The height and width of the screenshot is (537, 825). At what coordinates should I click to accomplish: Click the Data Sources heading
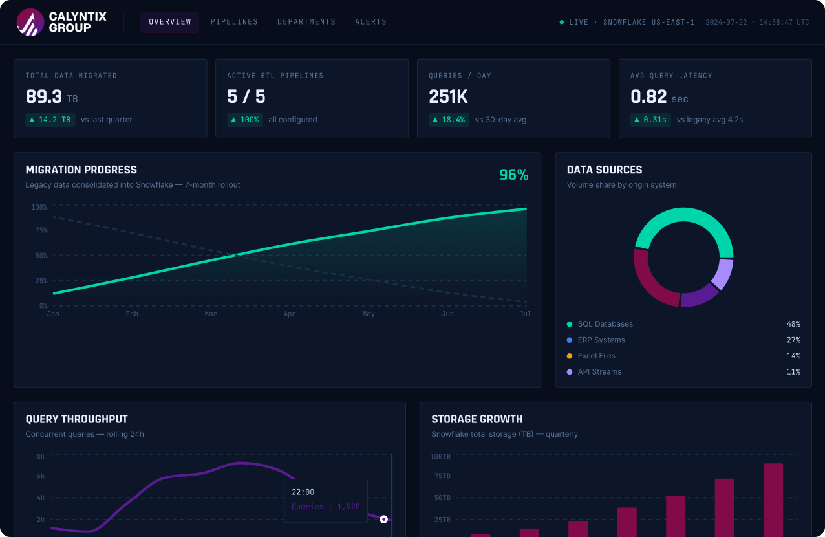[605, 170]
